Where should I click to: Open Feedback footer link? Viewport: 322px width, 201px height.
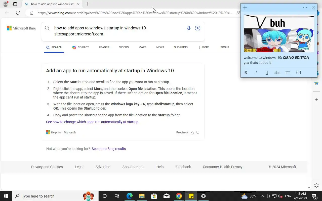(x=183, y=167)
